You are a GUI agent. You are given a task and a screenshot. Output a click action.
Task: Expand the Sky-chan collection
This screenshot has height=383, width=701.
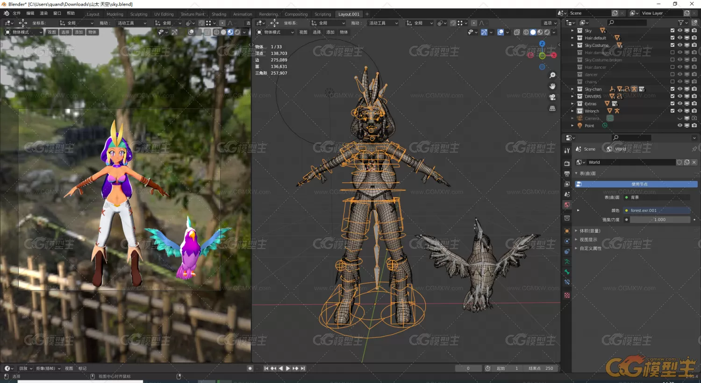572,89
